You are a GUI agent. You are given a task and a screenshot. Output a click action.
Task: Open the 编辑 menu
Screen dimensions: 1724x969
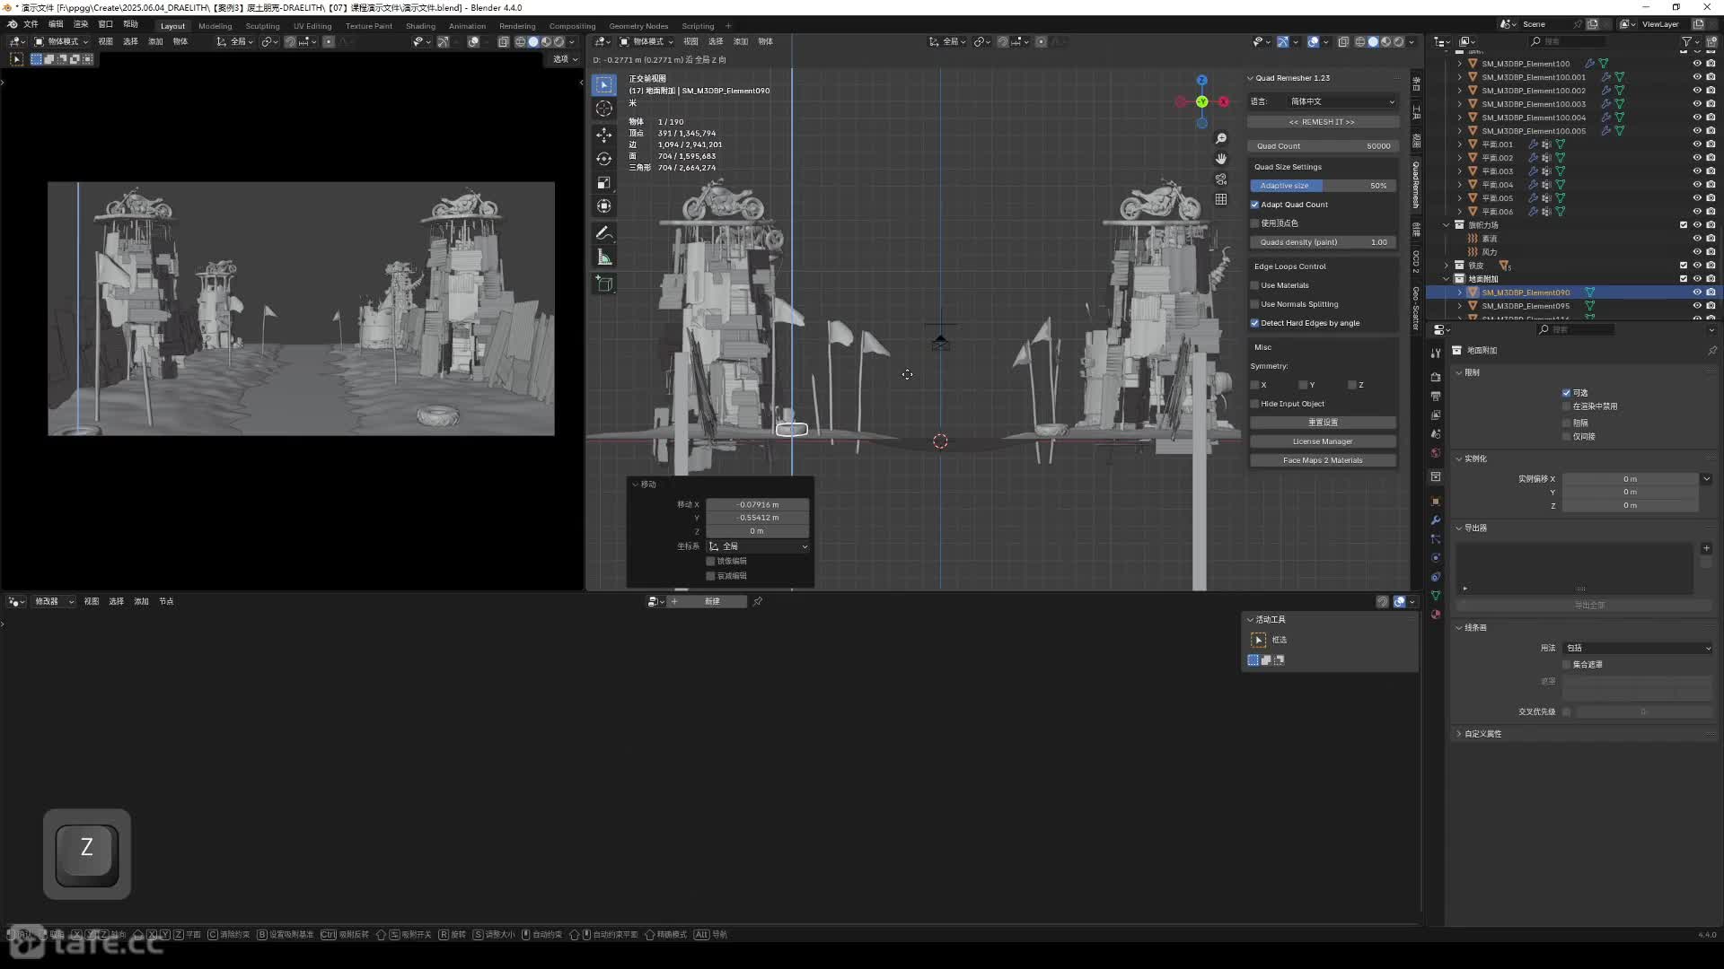[56, 24]
